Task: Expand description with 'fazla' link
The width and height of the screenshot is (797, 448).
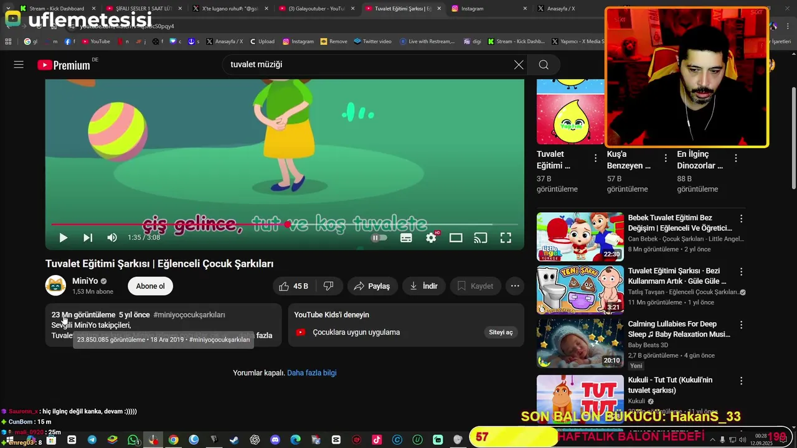Action: pos(264,335)
